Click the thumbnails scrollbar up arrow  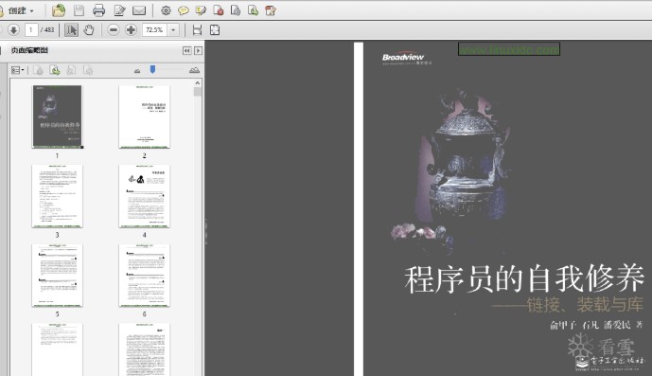point(198,83)
